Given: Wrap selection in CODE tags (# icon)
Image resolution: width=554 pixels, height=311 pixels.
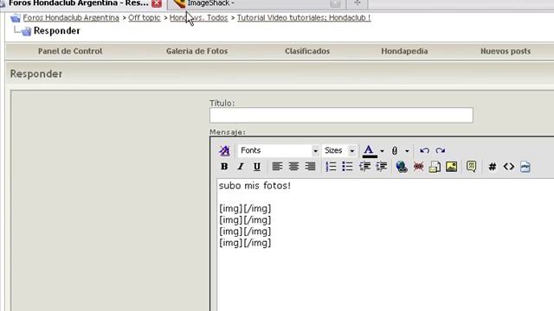Looking at the screenshot, I should pos(492,167).
